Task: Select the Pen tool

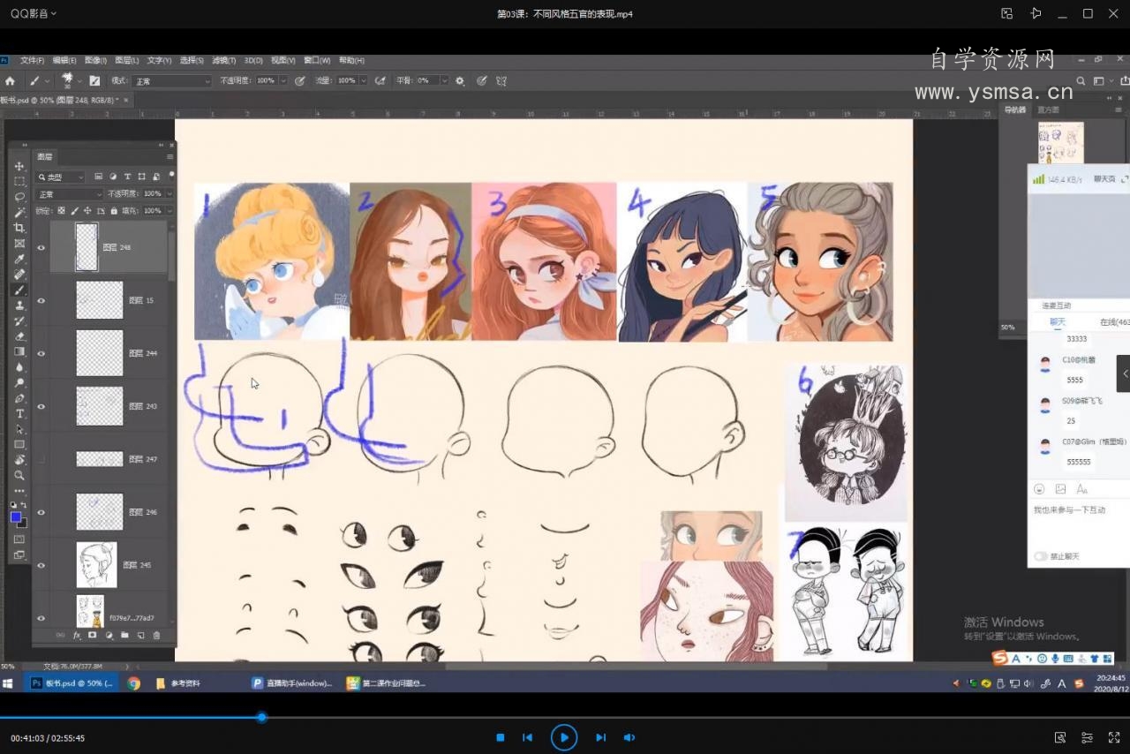Action: [19, 398]
